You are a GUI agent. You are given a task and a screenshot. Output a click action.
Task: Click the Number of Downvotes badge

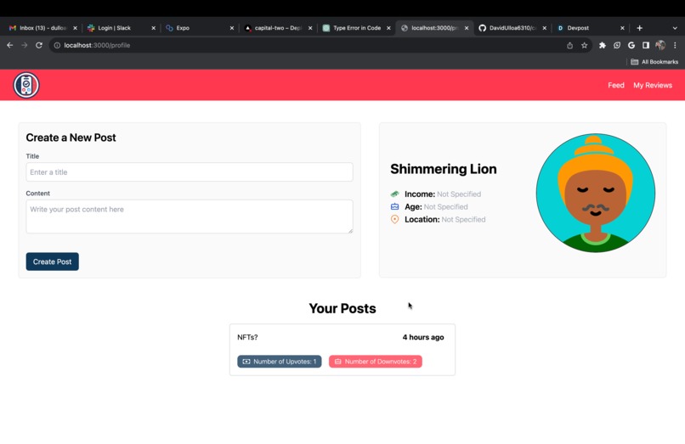click(376, 362)
